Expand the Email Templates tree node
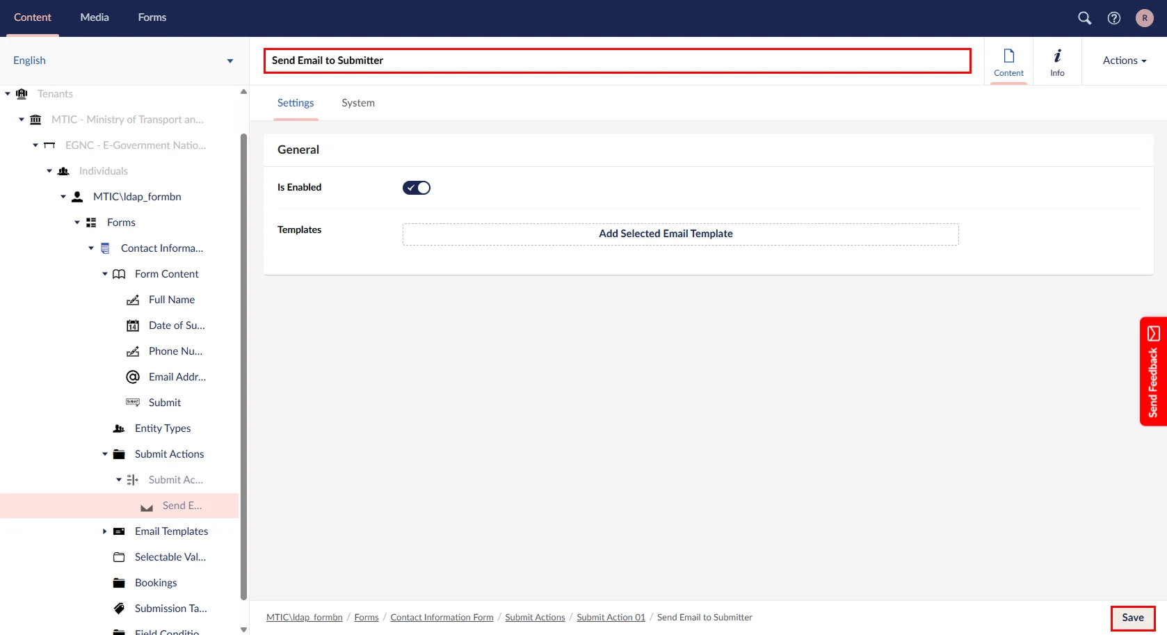Viewport: 1167px width, 635px height. point(105,531)
